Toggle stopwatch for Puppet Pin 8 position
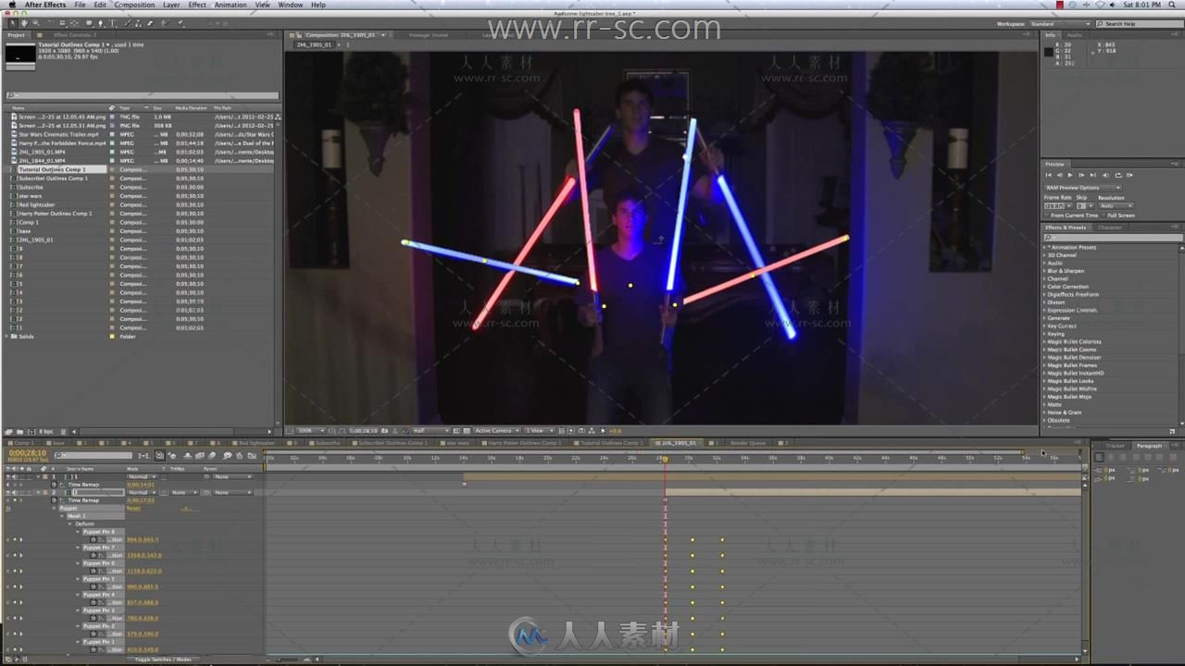This screenshot has height=666, width=1185. click(93, 539)
